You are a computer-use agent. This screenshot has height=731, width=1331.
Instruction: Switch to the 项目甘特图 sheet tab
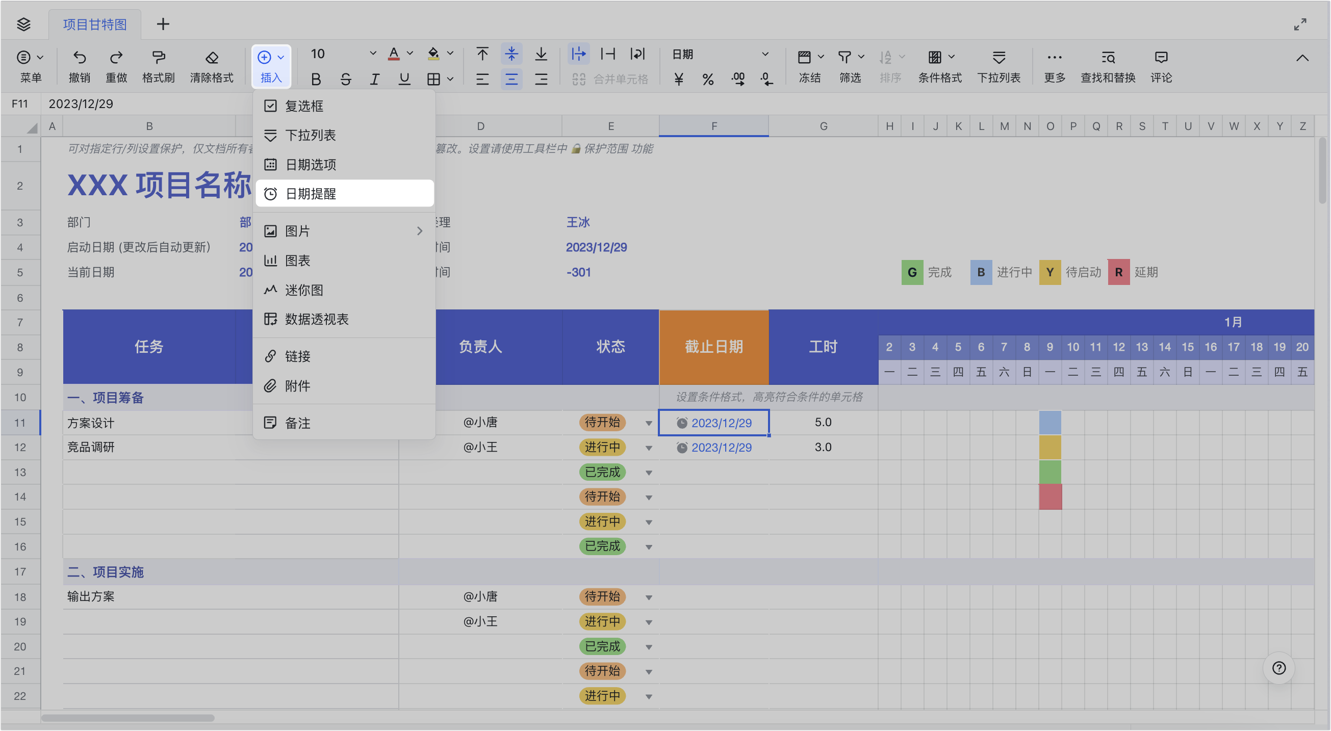click(94, 24)
